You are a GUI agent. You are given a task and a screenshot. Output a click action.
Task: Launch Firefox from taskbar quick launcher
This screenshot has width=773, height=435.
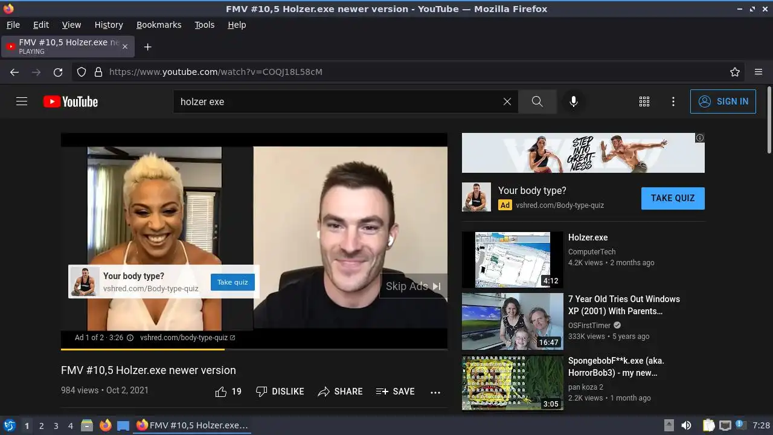coord(105,425)
